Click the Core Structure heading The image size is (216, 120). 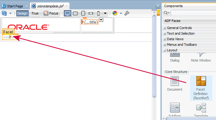pyautogui.click(x=176, y=72)
